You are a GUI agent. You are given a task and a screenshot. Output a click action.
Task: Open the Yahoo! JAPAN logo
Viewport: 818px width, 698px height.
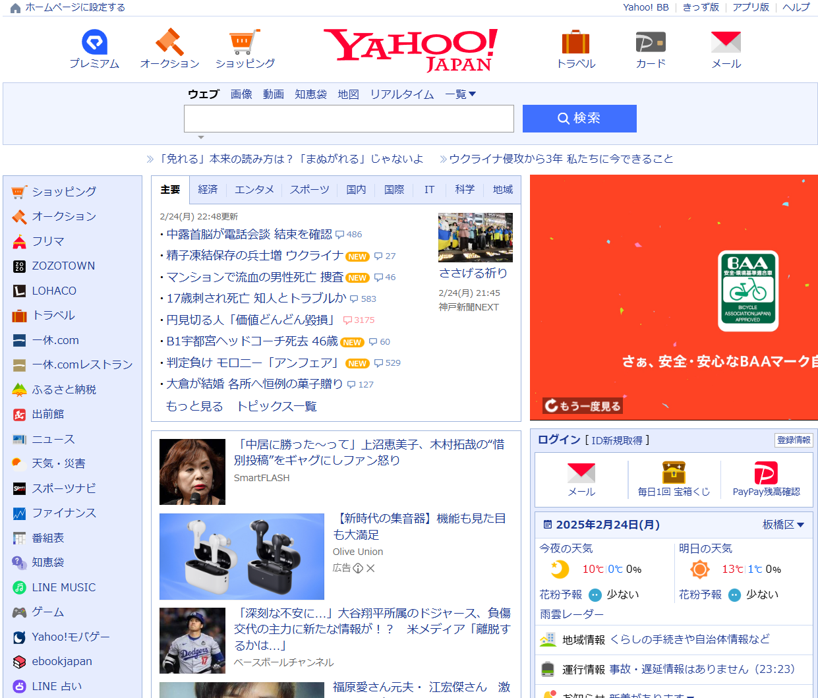point(410,50)
